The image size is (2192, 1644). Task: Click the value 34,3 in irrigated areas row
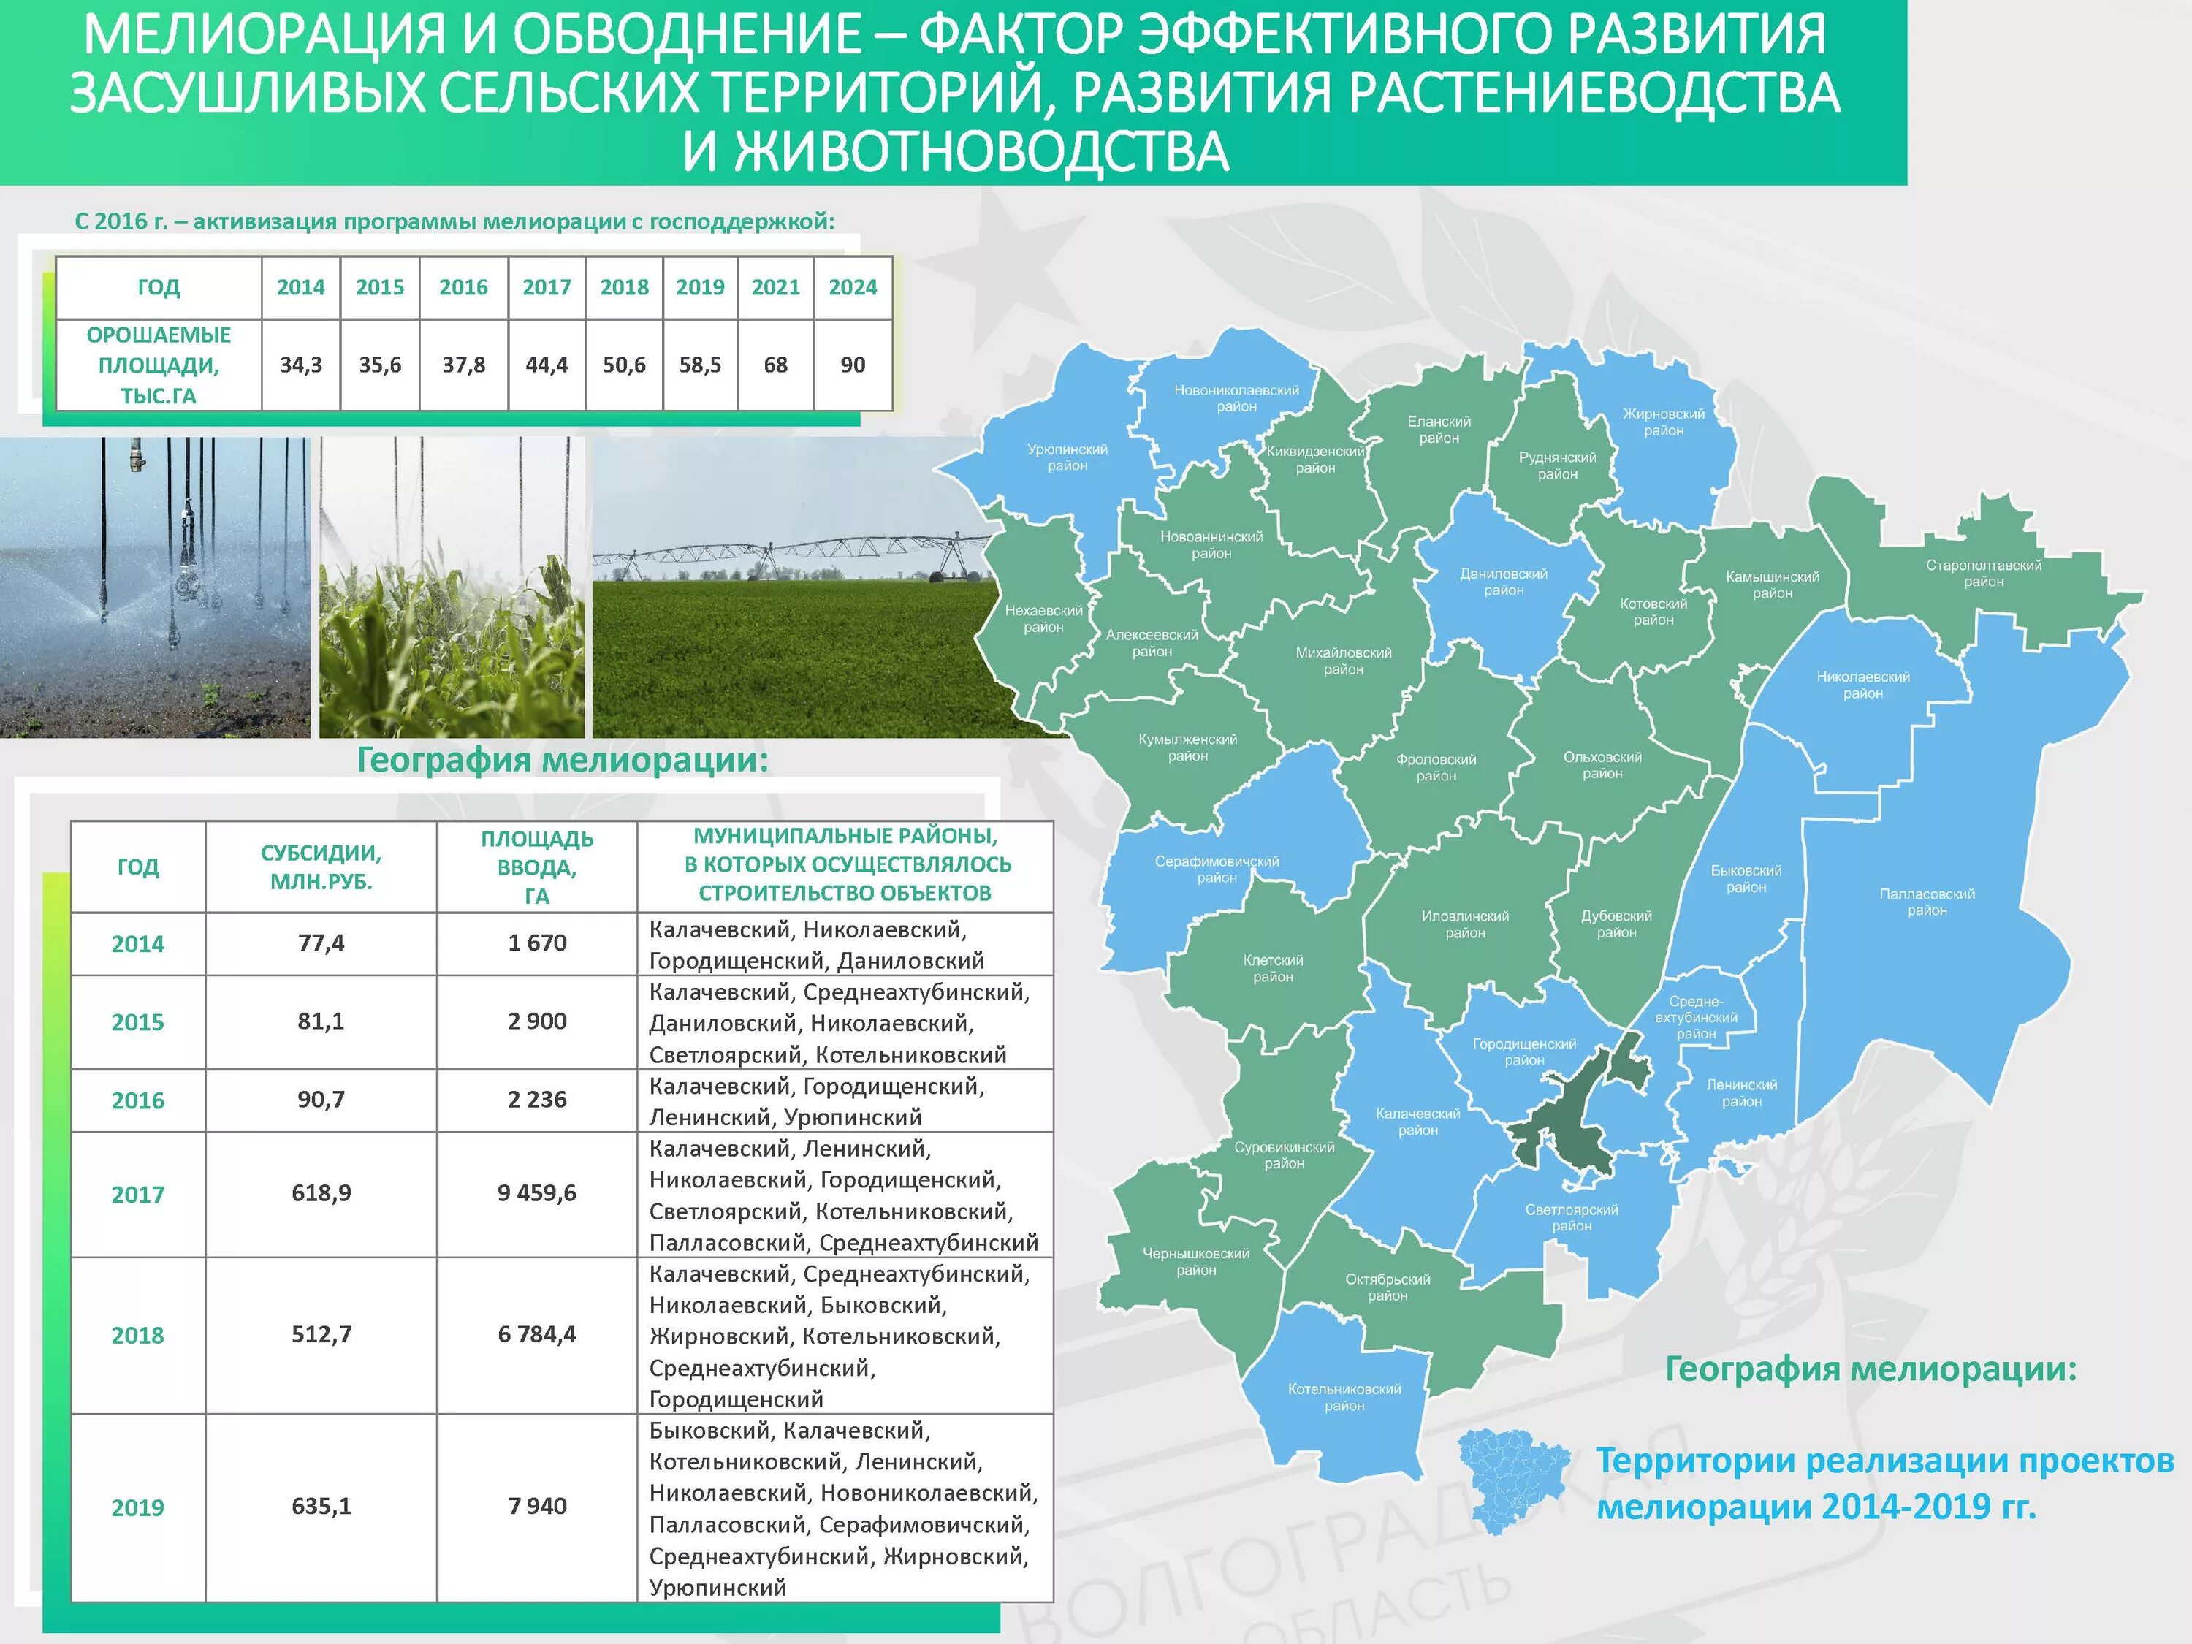point(301,365)
